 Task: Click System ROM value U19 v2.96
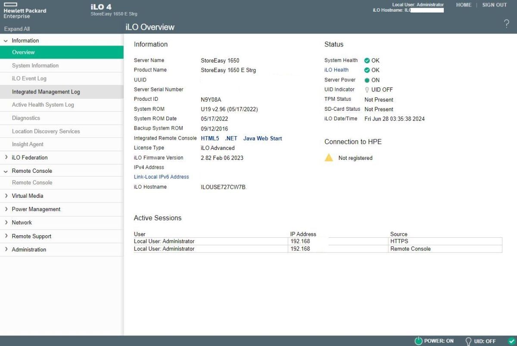click(x=229, y=109)
